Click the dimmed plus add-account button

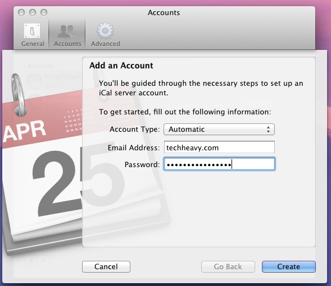click(31, 261)
